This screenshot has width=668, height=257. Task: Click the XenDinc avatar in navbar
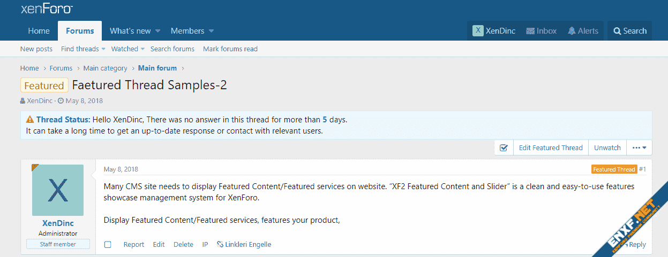(478, 31)
